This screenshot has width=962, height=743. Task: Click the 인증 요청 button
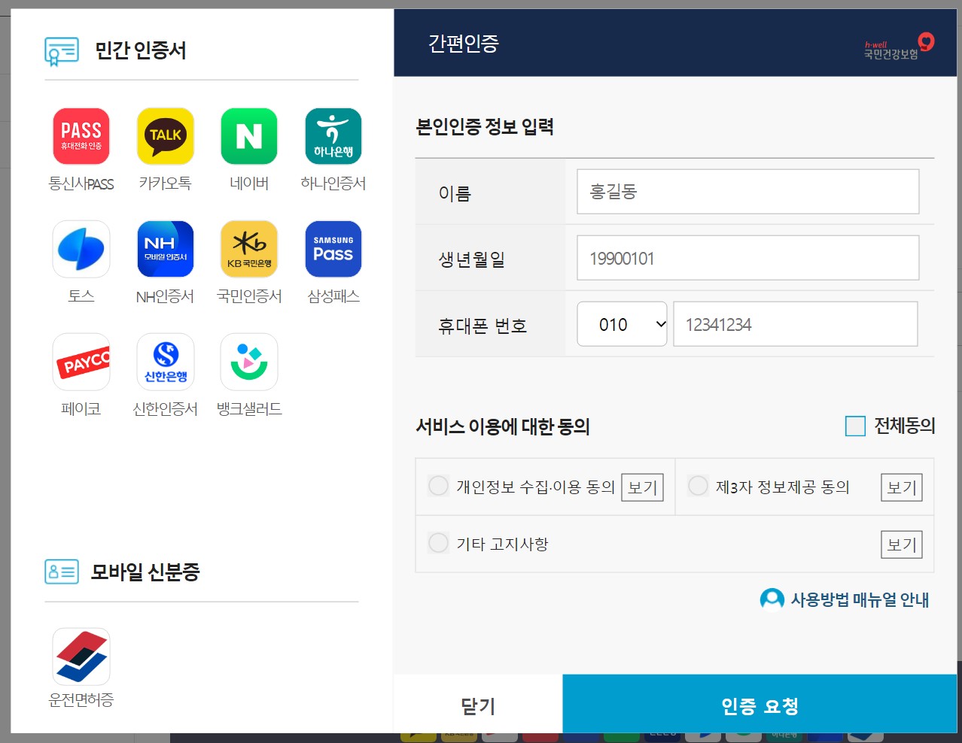point(760,705)
